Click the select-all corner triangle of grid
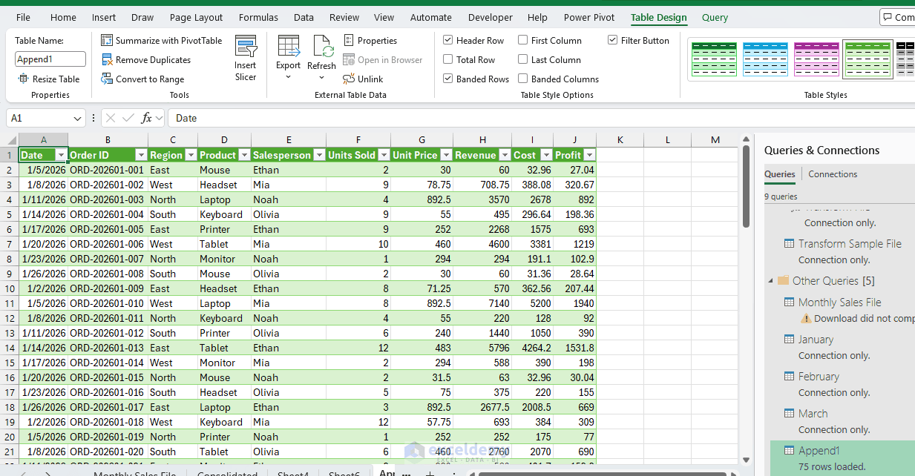The image size is (915, 476). (x=12, y=141)
